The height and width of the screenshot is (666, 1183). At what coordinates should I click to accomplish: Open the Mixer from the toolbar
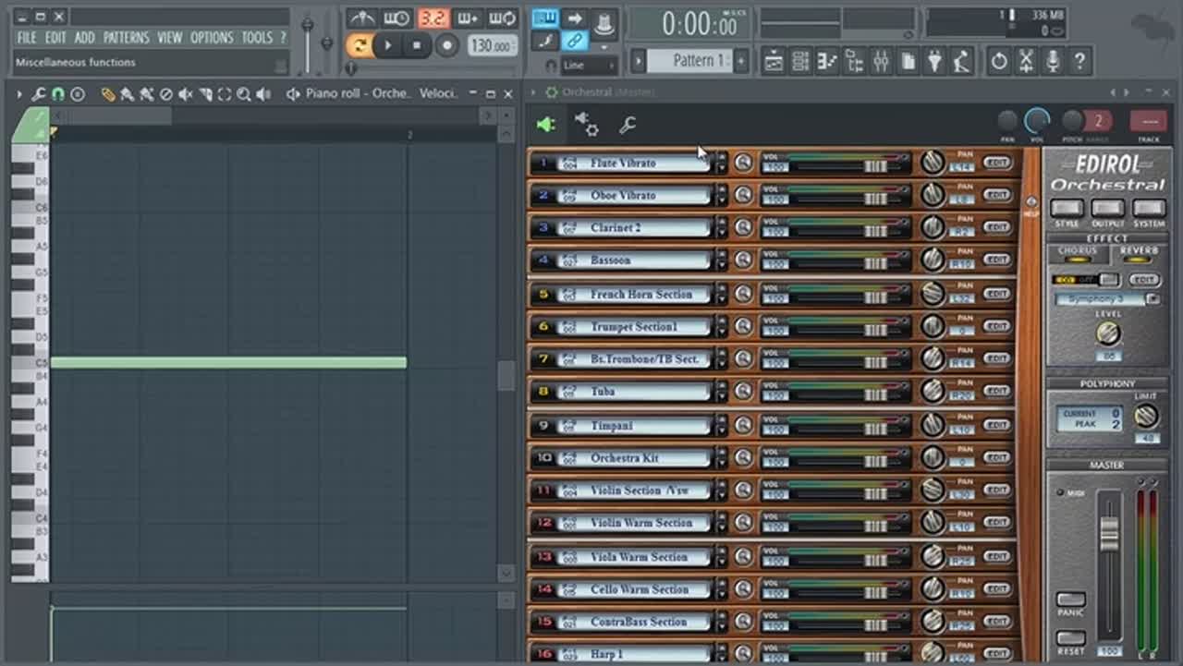881,62
